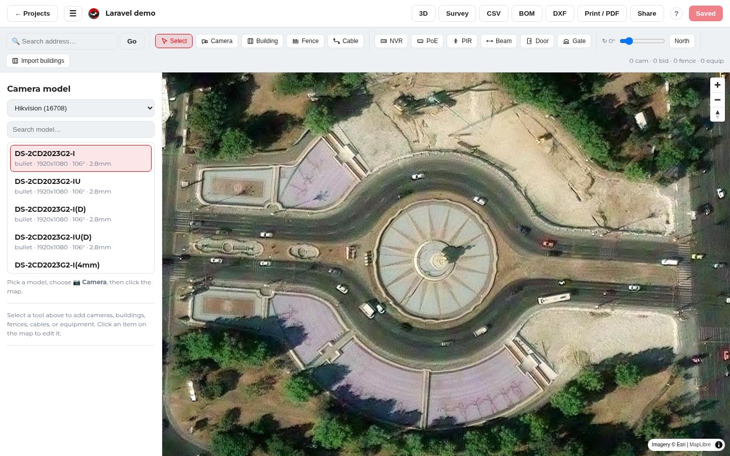
Task: Click Go to search address
Action: click(x=132, y=41)
